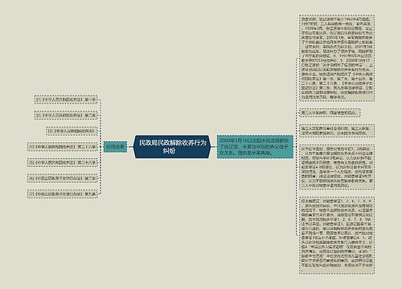This screenshot has height=289, width=402.
Task: Click the bottom-right 经庭审质证 paragraph node
Action: [337, 235]
